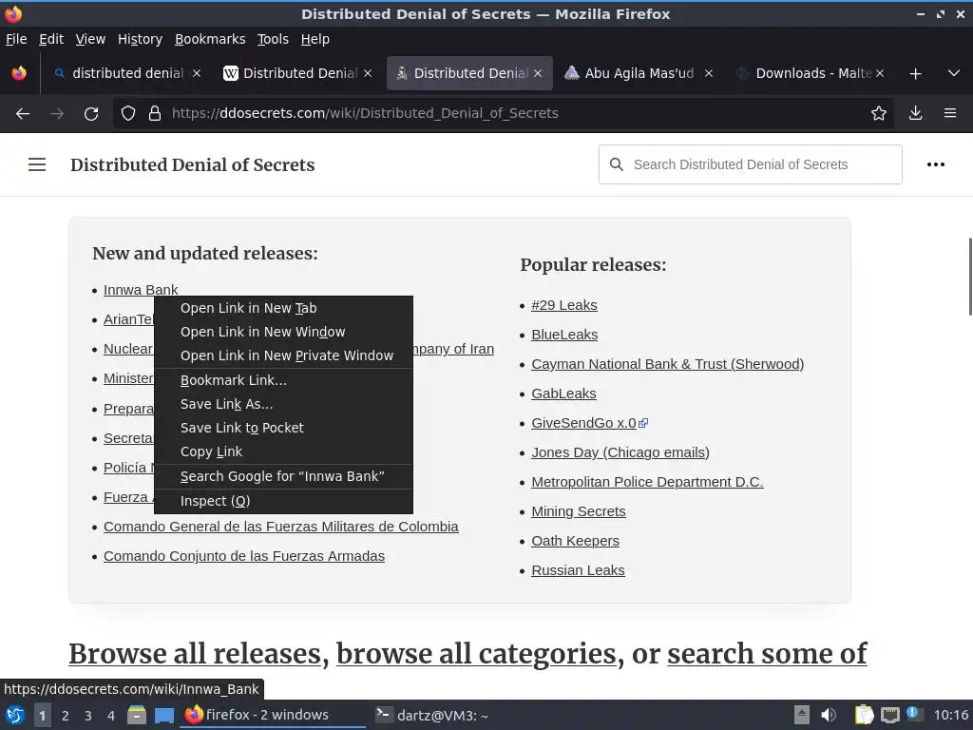
Task: Close the active Distributed Denial tab
Action: point(538,73)
